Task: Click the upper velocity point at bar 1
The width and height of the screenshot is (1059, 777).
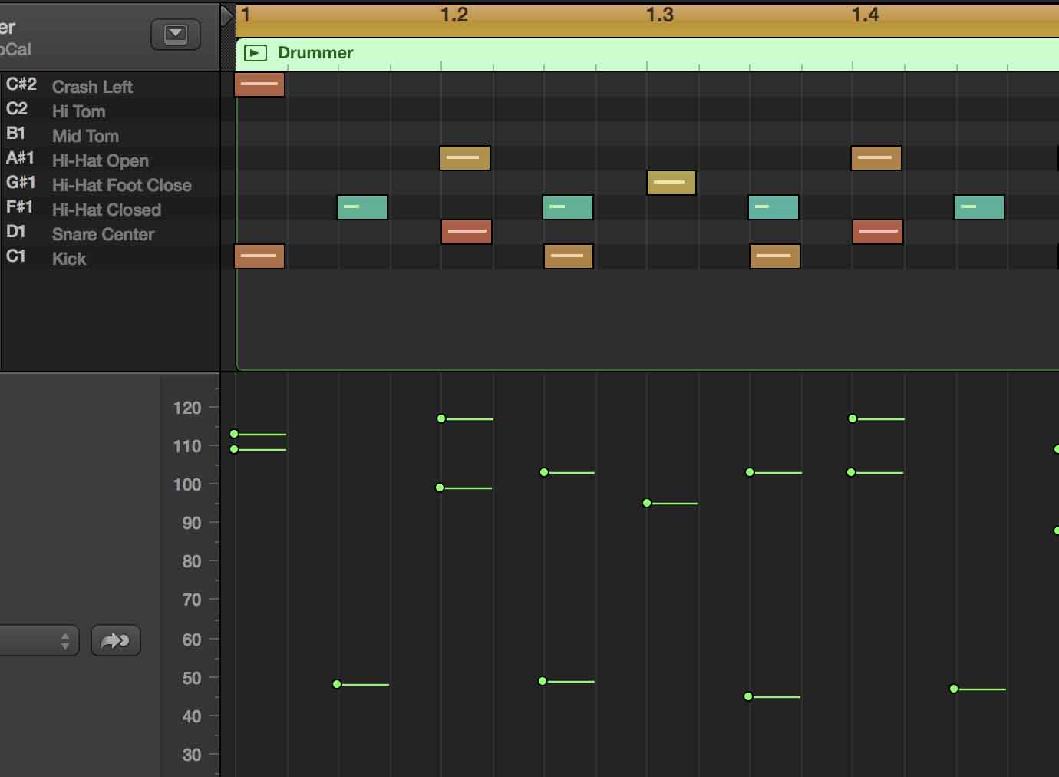Action: pos(234,434)
